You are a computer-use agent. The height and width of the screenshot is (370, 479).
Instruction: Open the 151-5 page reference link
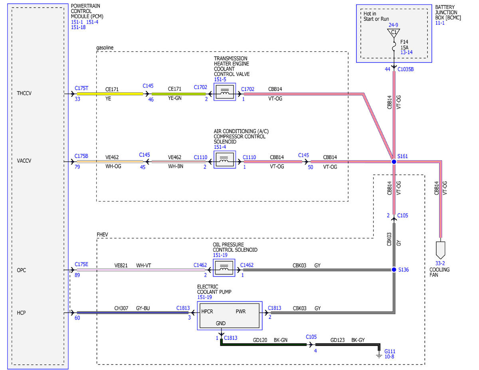tap(220, 79)
